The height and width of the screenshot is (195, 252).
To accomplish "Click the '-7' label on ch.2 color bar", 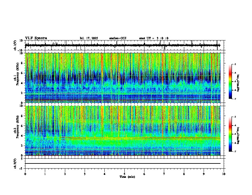I will [234, 151].
